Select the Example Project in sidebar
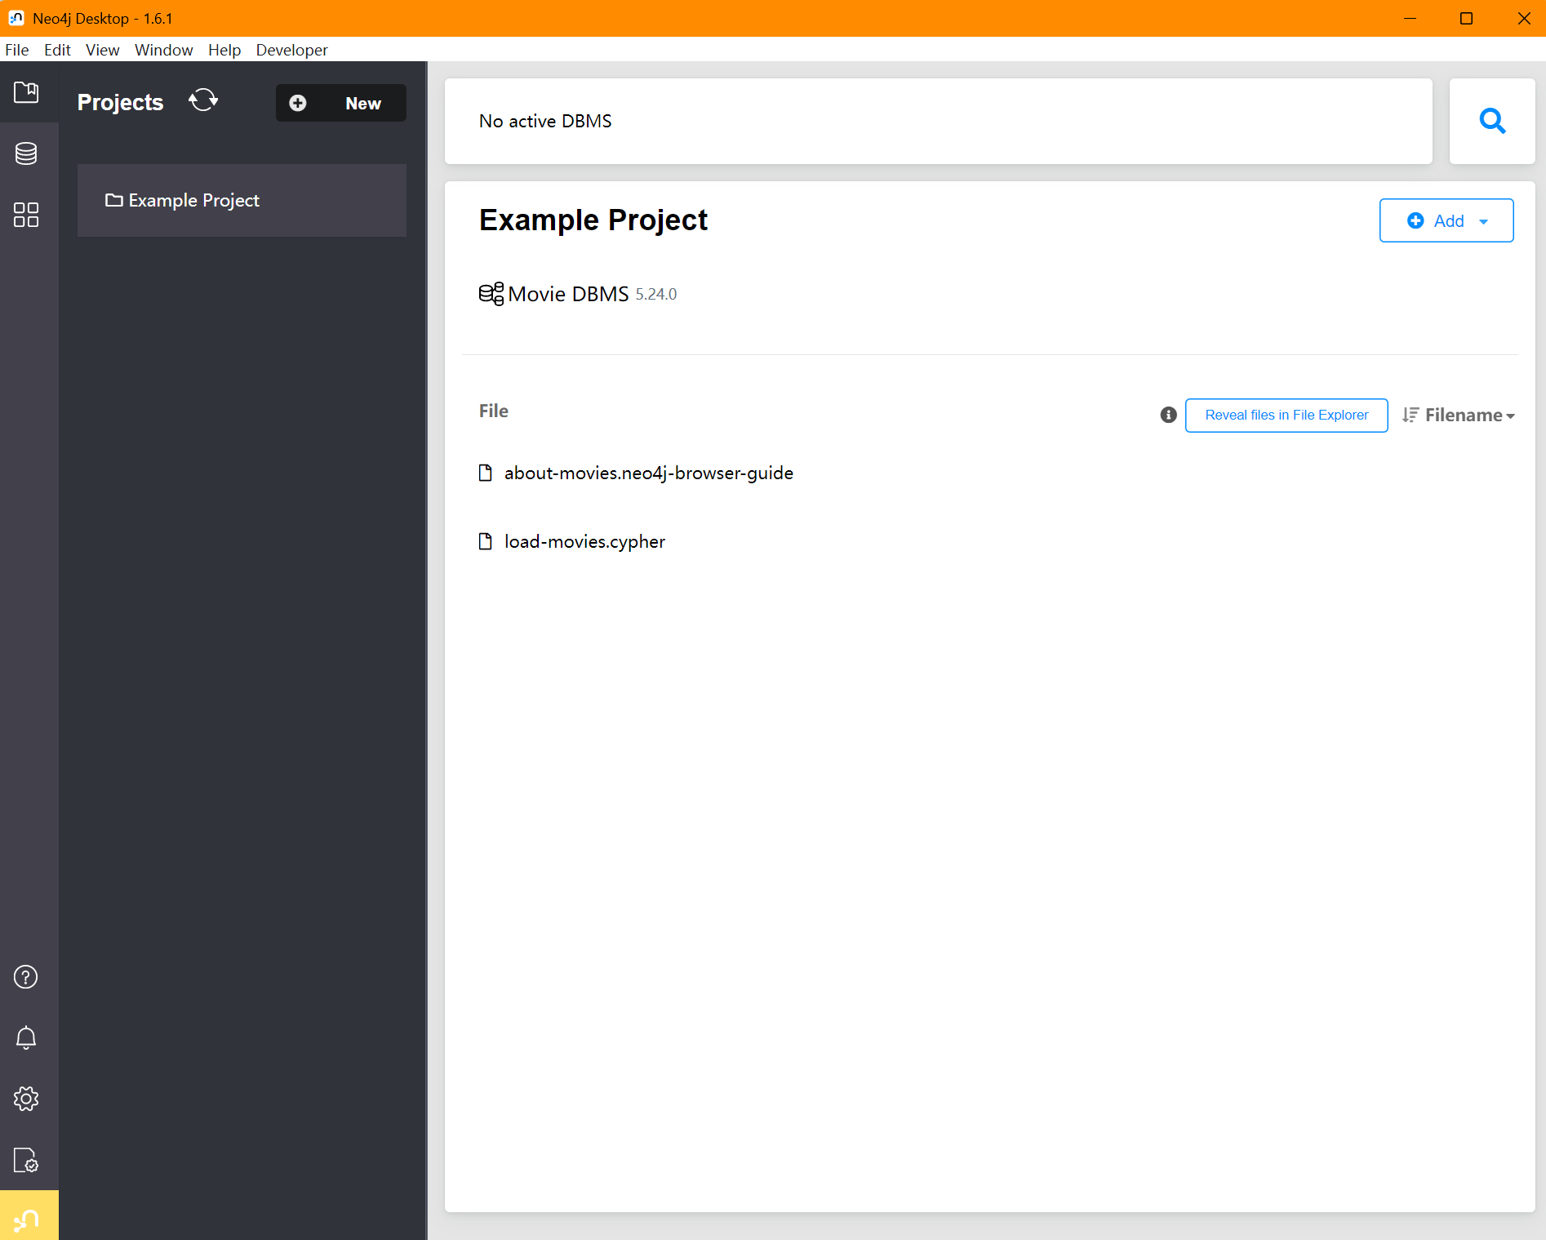The height and width of the screenshot is (1240, 1546). tap(193, 200)
